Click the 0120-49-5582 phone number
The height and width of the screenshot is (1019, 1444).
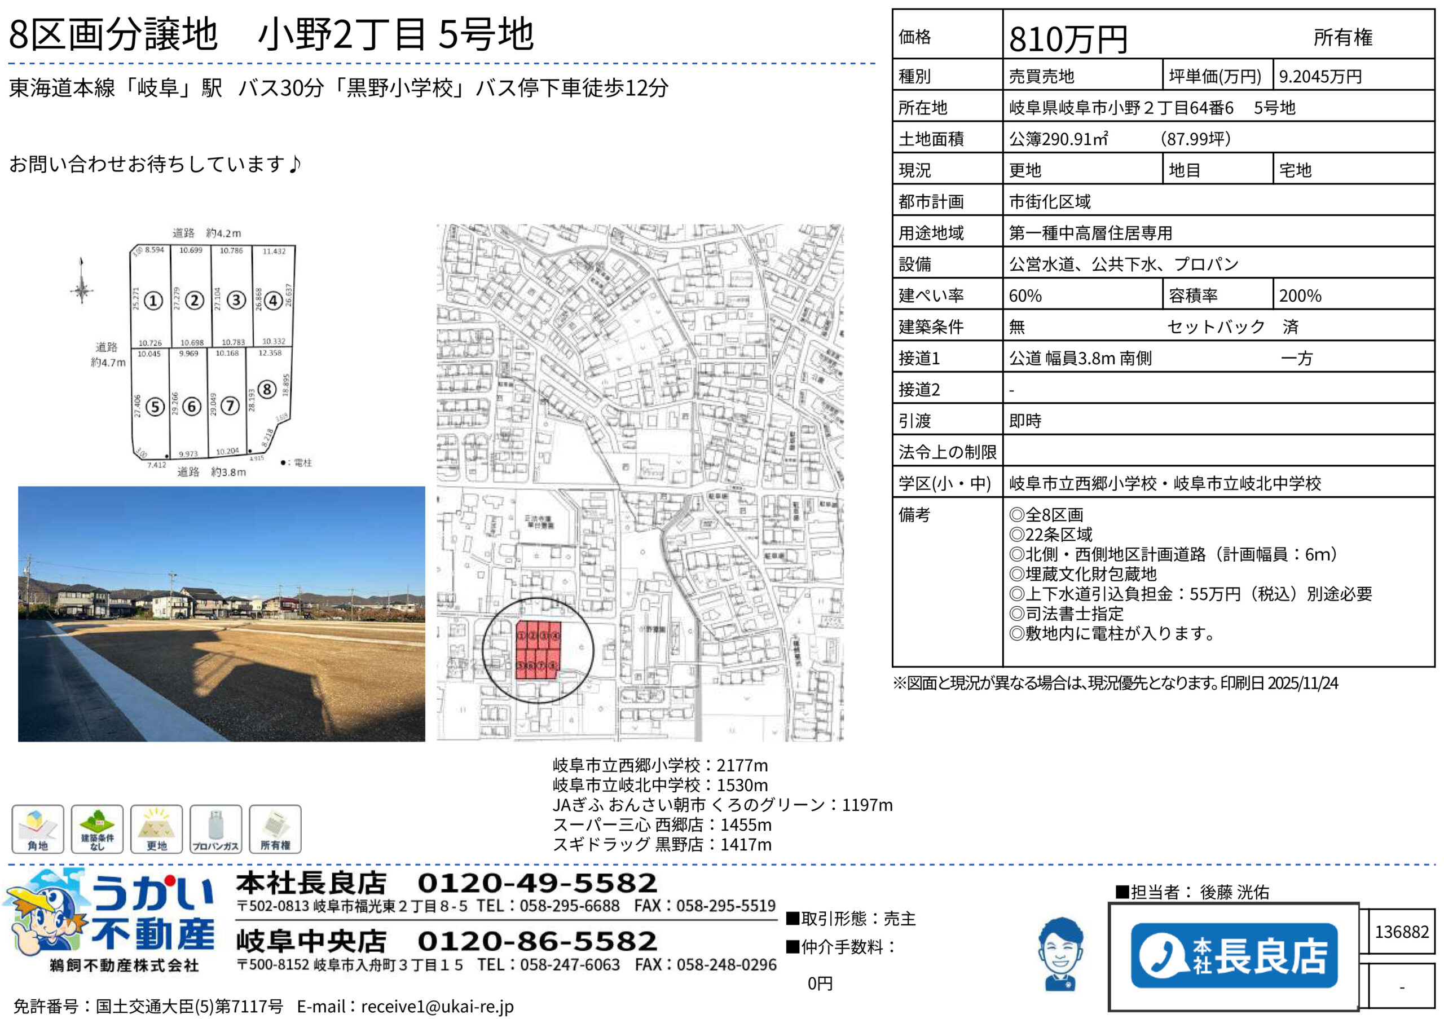pyautogui.click(x=537, y=883)
